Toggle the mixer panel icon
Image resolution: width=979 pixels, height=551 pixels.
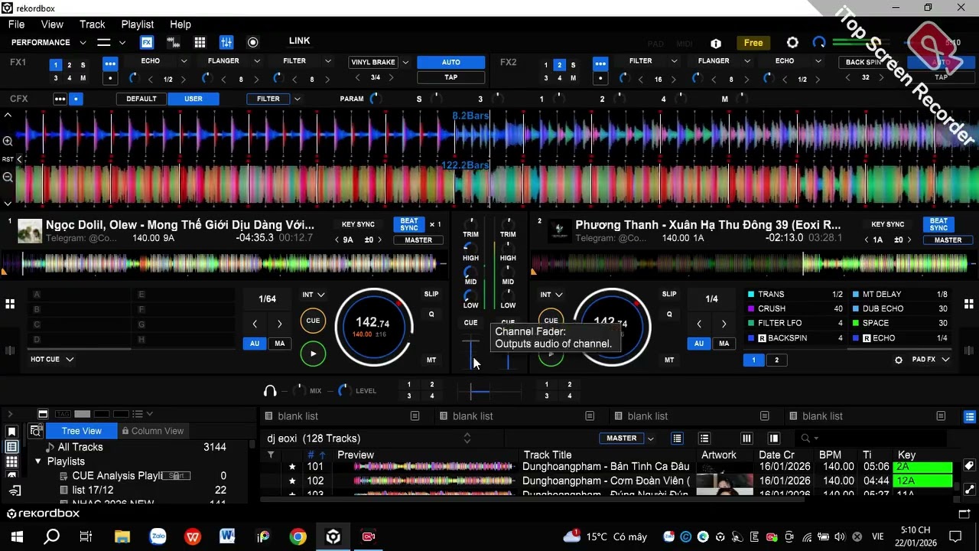pos(226,43)
